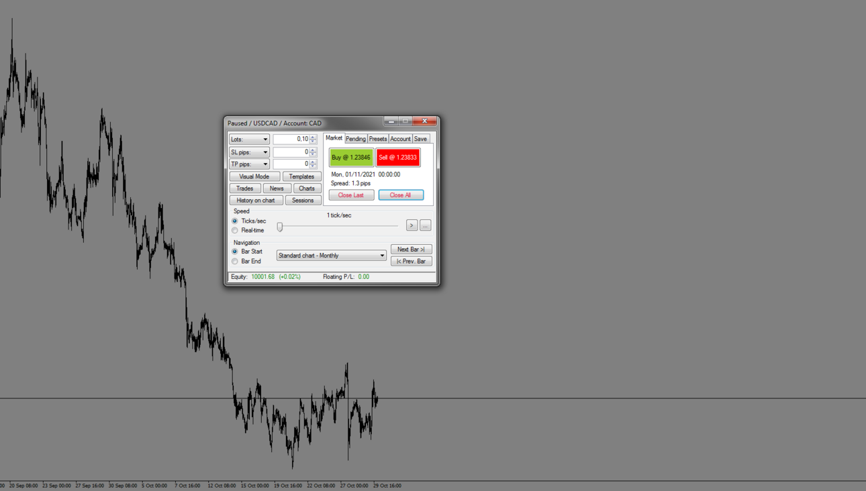Viewport: 866px width, 491px height.
Task: Increase lots with the up spinner arrow
Action: click(313, 137)
